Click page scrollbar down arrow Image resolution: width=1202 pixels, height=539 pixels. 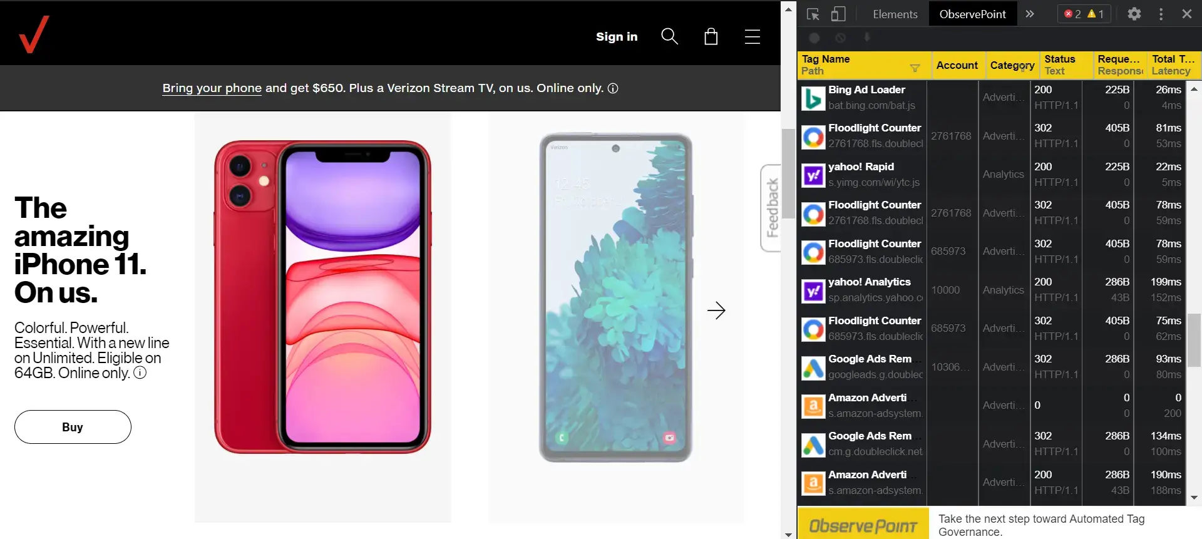788,534
